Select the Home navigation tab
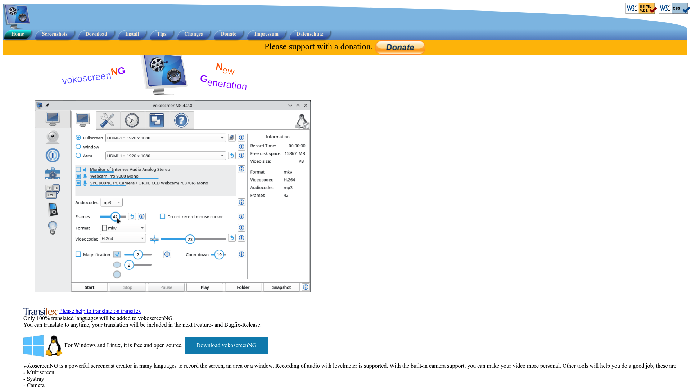 18,34
